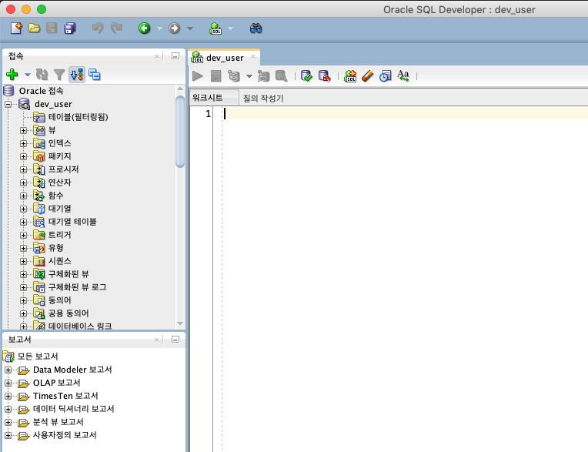Click the binoculars Find DB Object icon
This screenshot has width=588, height=452.
pyautogui.click(x=256, y=28)
